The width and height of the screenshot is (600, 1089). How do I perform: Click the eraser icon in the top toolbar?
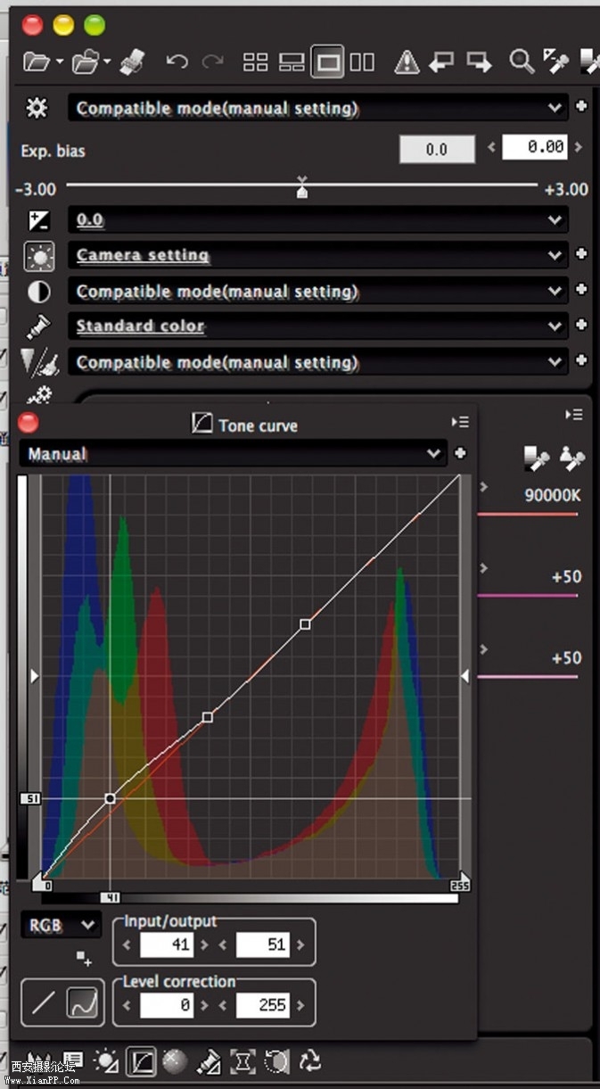pos(131,61)
